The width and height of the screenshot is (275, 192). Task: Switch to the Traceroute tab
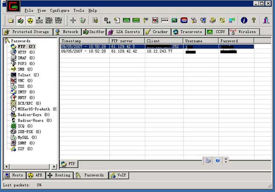(x=188, y=32)
